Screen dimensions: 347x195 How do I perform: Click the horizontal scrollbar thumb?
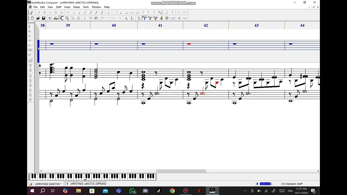click(181, 171)
